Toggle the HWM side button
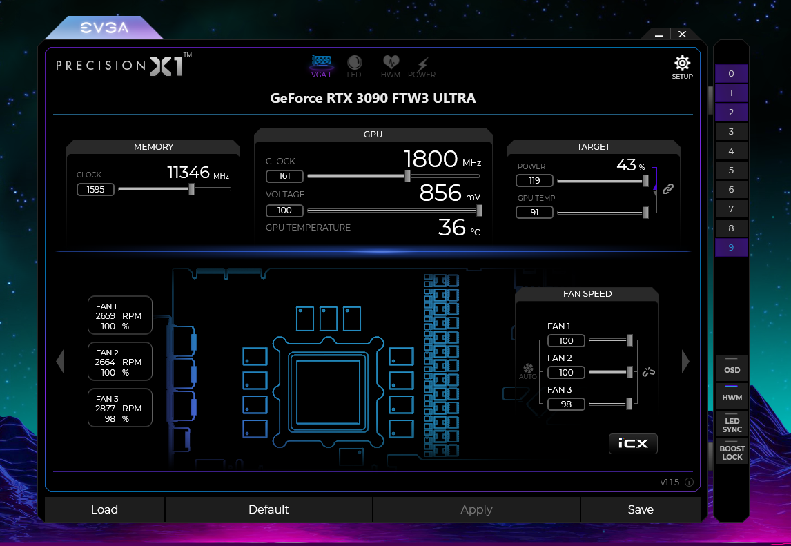 tap(732, 396)
